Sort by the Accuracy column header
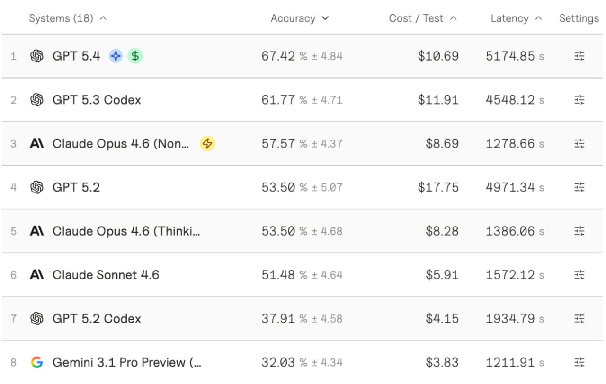Viewport: 606px width, 384px height. (299, 18)
